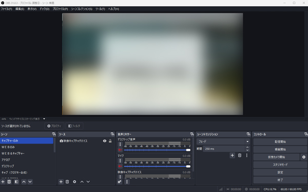Adjust マイク volume slider handle
This screenshot has height=192, width=308.
(188, 166)
